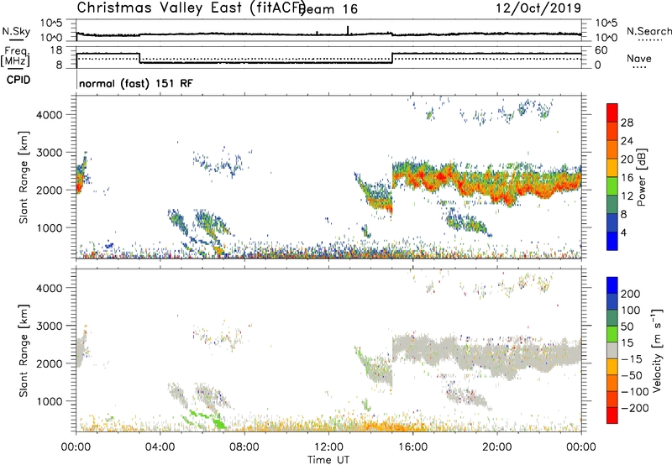
Task: Click the 08:00 time tick label
Action: (x=244, y=447)
